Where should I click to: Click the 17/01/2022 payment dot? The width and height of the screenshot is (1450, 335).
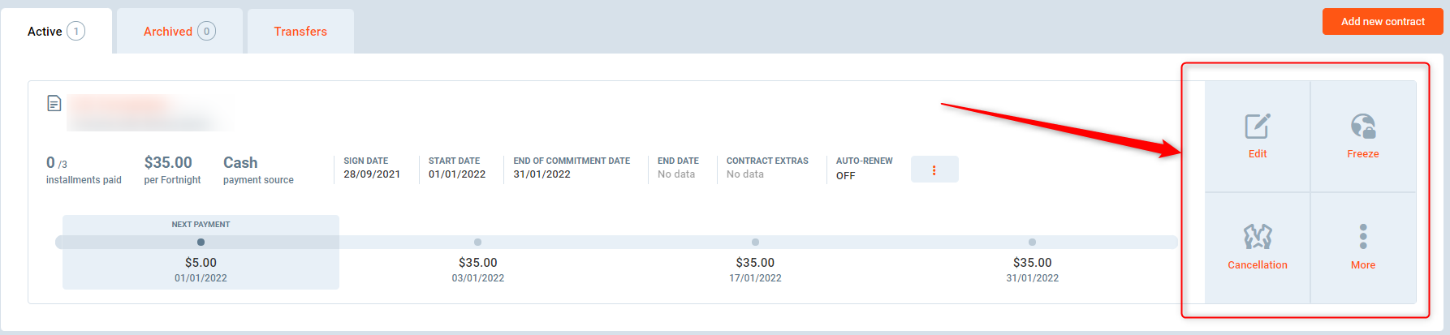755,242
